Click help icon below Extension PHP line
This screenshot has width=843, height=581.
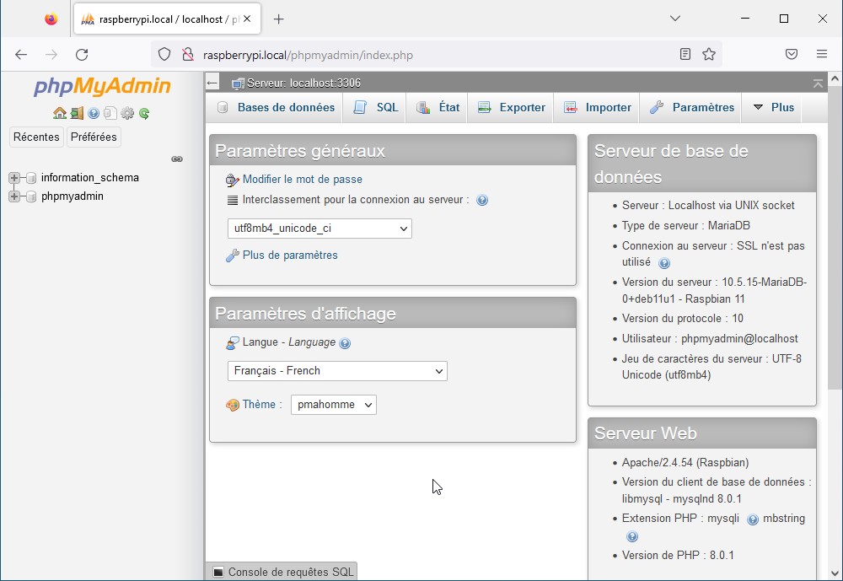pos(632,536)
